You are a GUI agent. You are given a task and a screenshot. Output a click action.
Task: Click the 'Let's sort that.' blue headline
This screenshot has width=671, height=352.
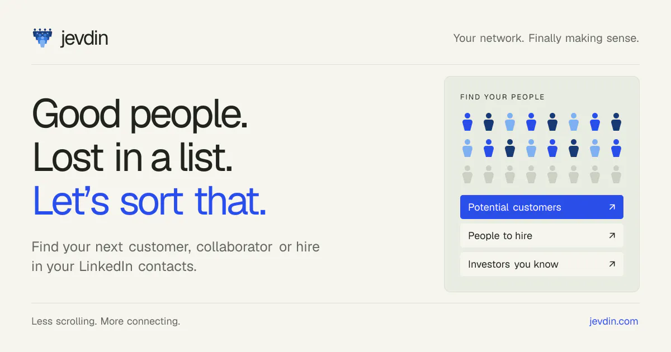(x=149, y=201)
